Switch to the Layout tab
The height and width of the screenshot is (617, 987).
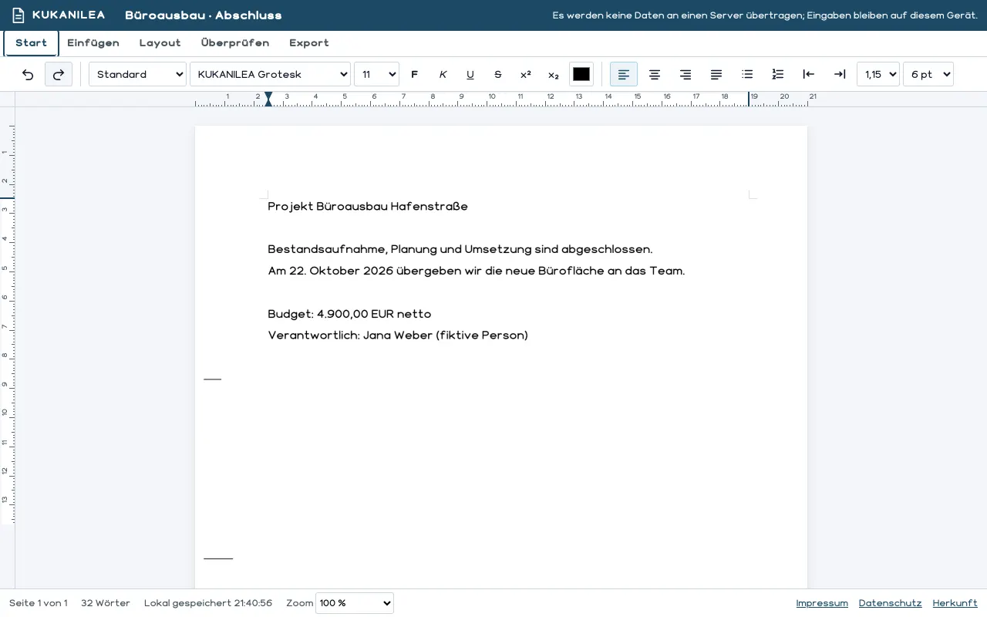click(160, 43)
